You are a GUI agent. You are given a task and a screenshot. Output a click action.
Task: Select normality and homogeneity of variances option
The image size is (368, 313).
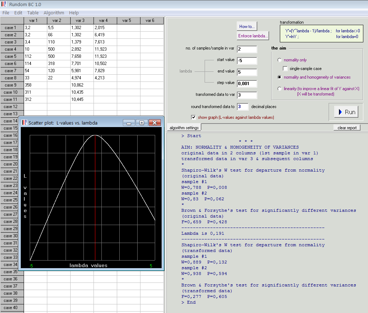click(x=280, y=77)
